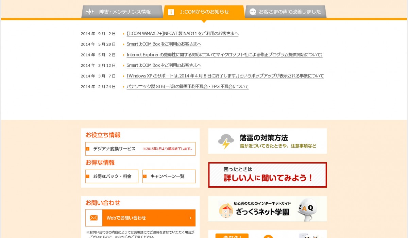Open the デジアナ変換サービス link
The height and width of the screenshot is (238, 408).
pos(140,149)
